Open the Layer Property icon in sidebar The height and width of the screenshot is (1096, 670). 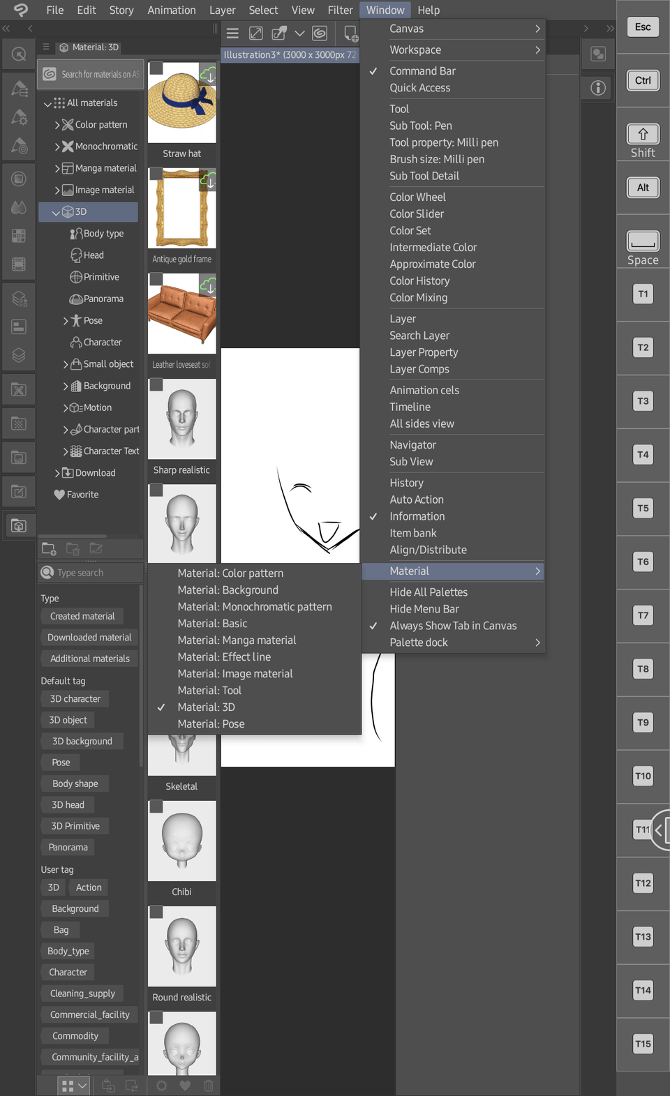[x=19, y=326]
